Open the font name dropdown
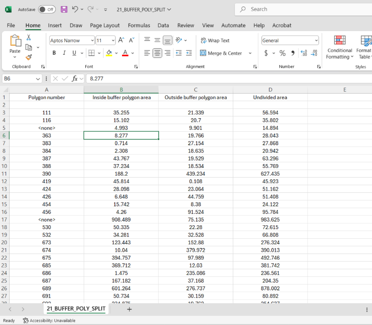The image size is (372, 325). [92, 40]
